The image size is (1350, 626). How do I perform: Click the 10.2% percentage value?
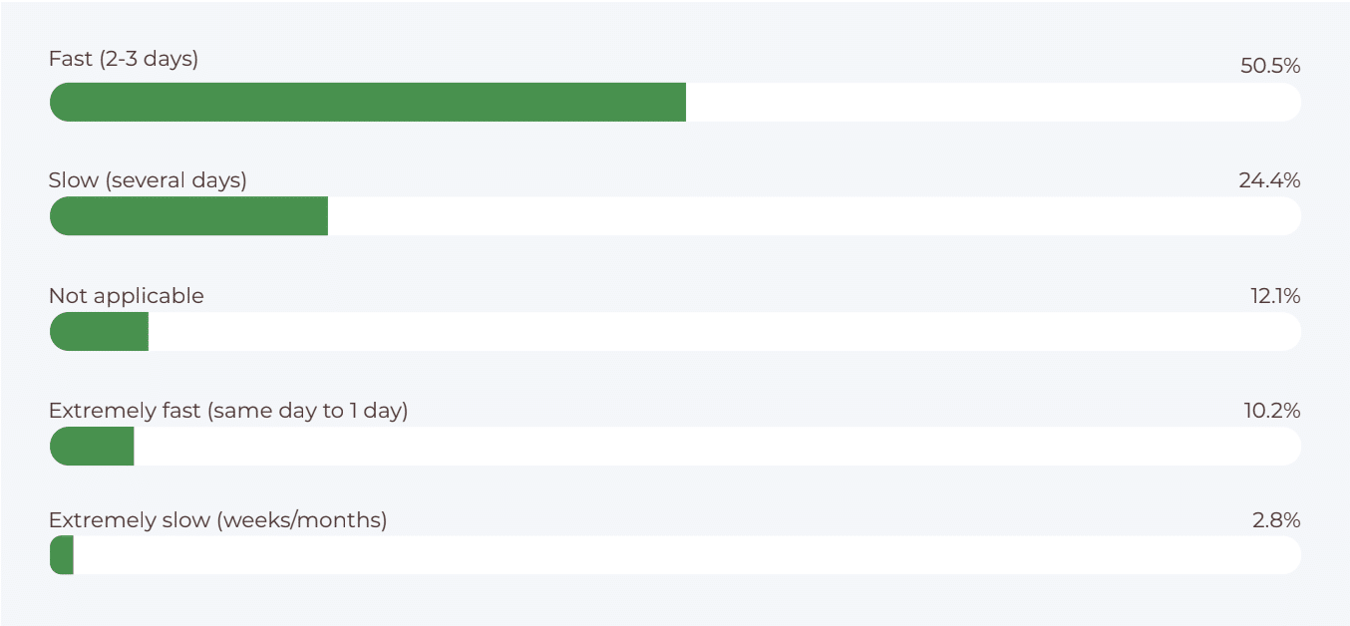1272,411
